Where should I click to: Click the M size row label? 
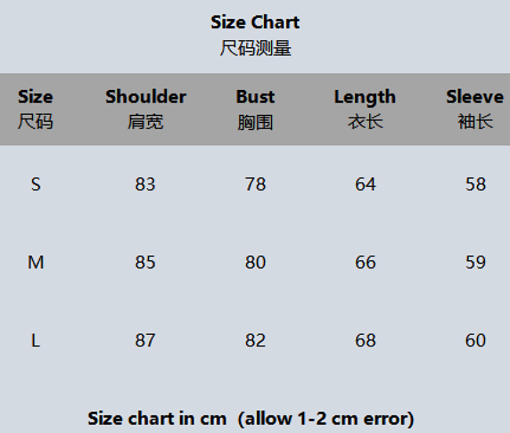(x=36, y=262)
